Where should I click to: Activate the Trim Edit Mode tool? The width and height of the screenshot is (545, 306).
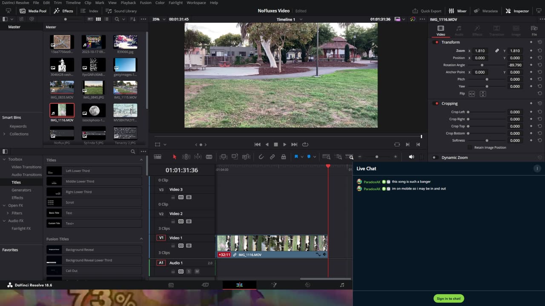click(x=186, y=157)
